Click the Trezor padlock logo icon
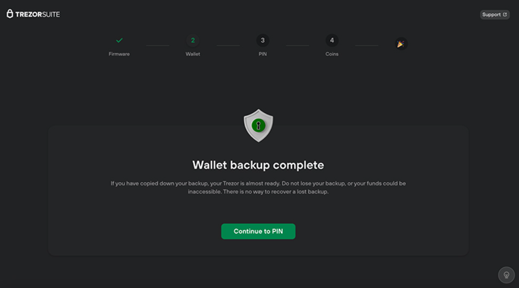This screenshot has width=519, height=288. [x=10, y=14]
